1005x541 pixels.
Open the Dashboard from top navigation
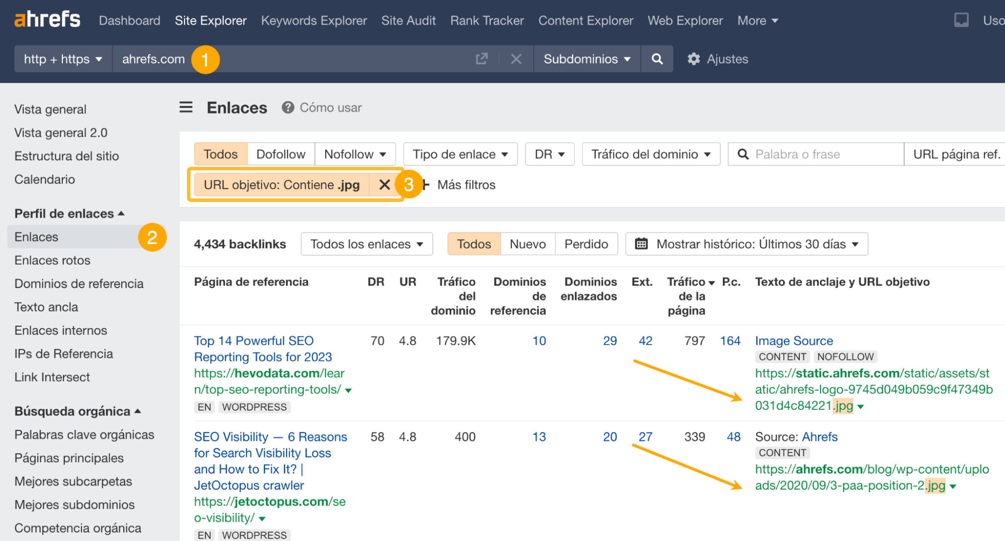pos(129,20)
